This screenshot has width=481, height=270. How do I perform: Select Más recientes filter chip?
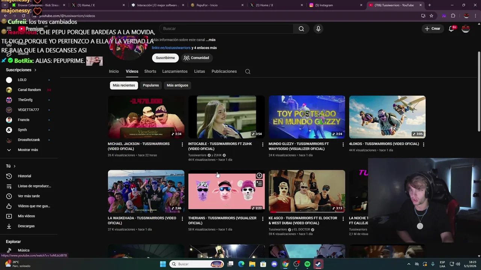[124, 85]
